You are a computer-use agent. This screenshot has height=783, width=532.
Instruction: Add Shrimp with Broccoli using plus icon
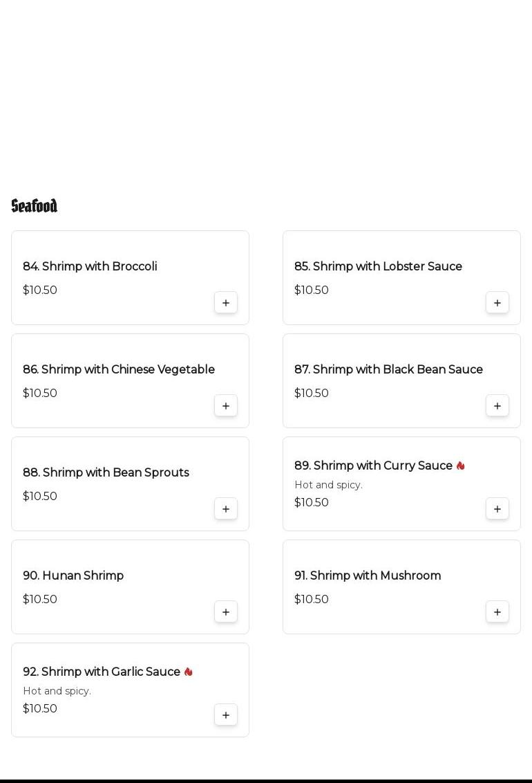(x=226, y=303)
